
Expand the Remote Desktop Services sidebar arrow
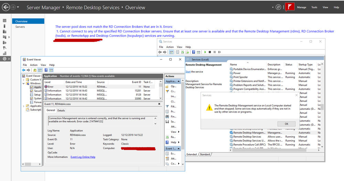[9, 59]
